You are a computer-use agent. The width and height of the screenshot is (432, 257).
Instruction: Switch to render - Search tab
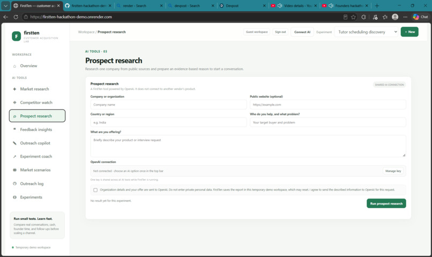pos(140,5)
